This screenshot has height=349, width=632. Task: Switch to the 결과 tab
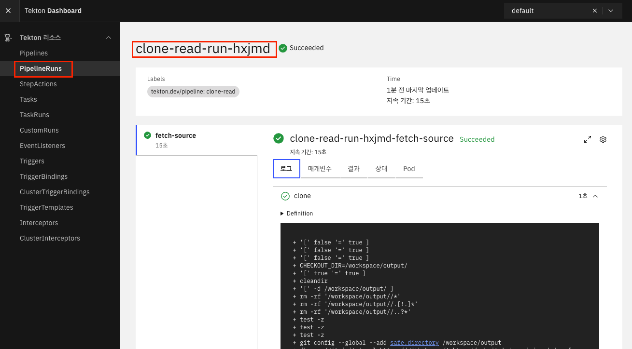click(354, 169)
